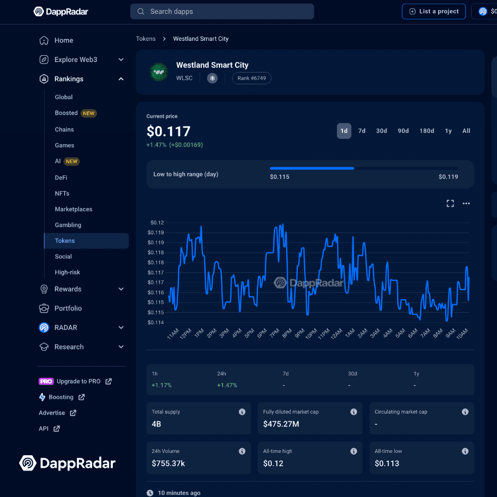497x497 pixels.
Task: Click the search magnifier icon
Action: (x=141, y=12)
